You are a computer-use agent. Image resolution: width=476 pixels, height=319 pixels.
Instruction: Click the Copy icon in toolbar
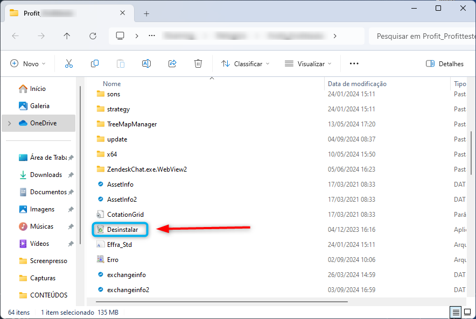tap(95, 63)
